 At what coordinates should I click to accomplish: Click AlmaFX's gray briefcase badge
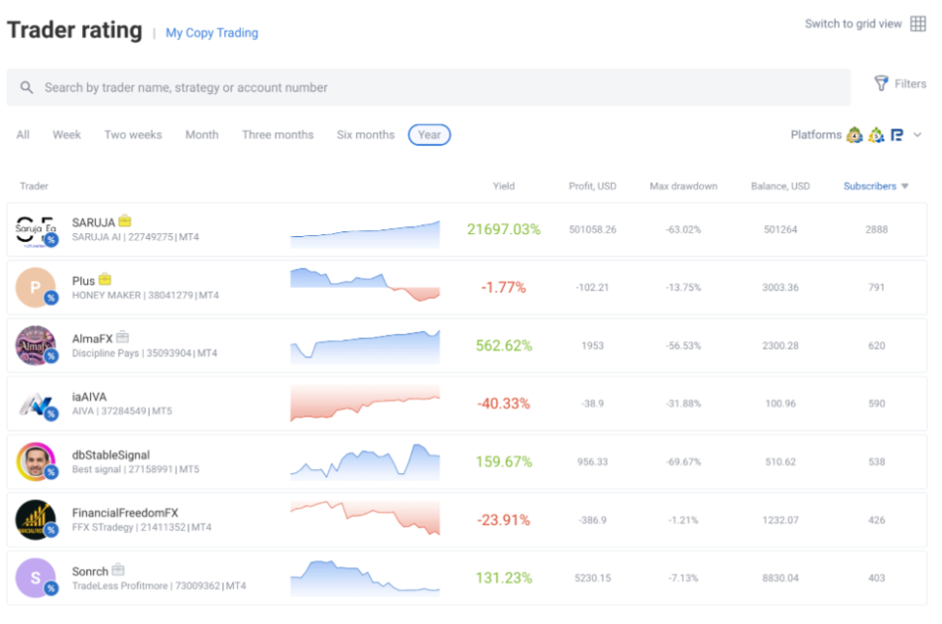123,336
